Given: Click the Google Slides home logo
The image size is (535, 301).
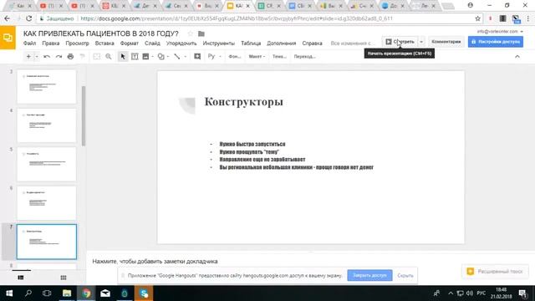Looking at the screenshot, I should coord(8,38).
